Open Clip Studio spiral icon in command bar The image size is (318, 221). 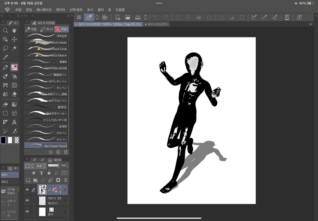coord(105,17)
